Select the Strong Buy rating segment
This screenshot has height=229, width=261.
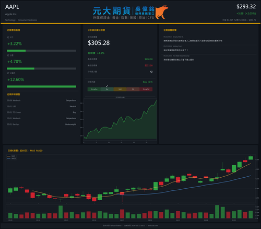tap(94, 89)
